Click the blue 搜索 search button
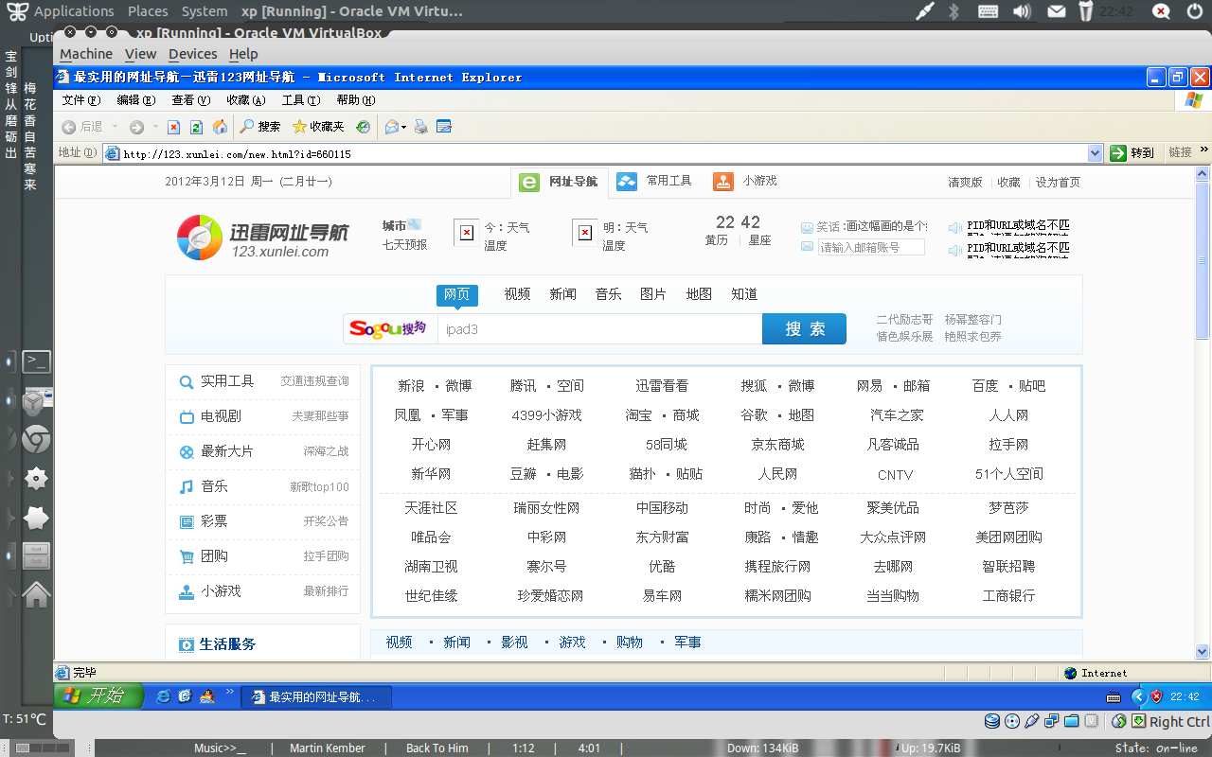 [804, 329]
